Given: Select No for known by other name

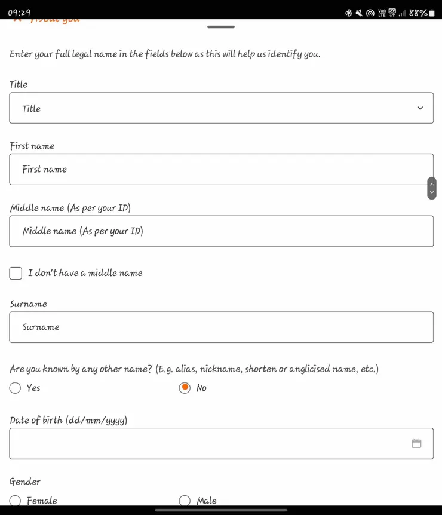Looking at the screenshot, I should pos(185,388).
